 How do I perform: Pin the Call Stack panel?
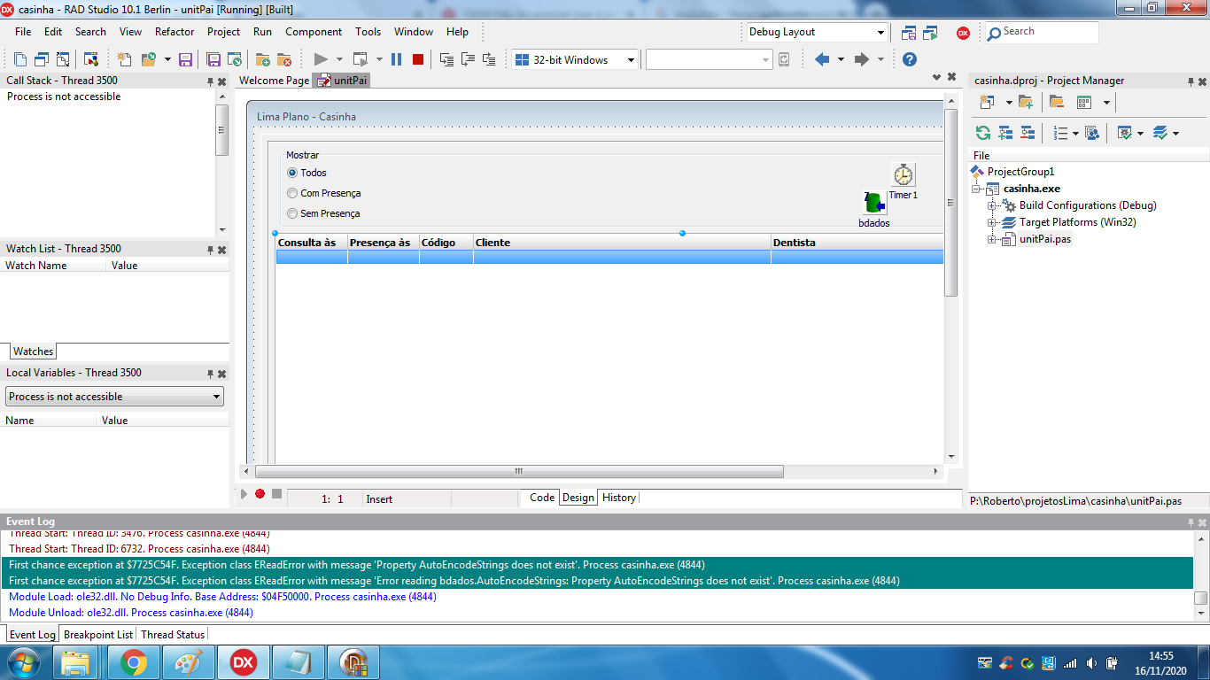(x=211, y=81)
